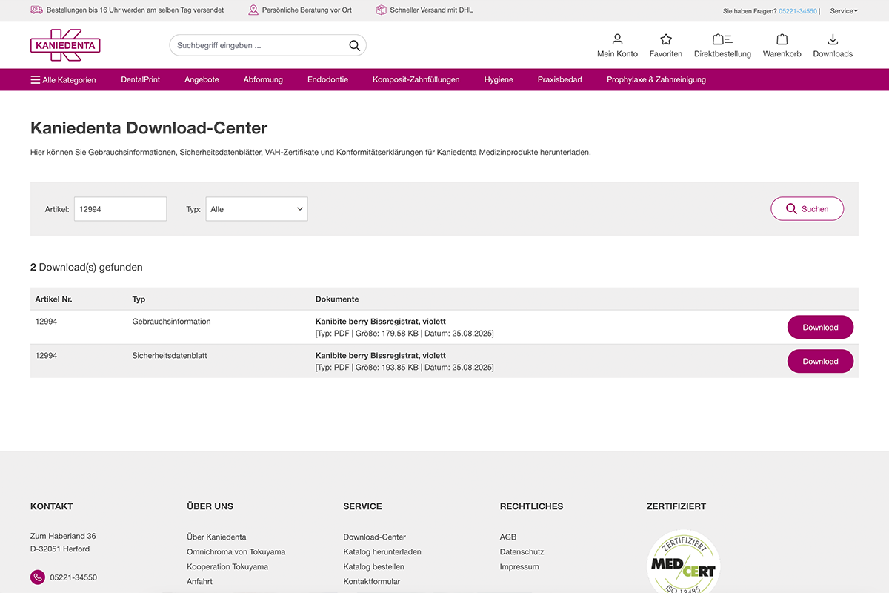Download the Gebrauchsinformation document
Viewport: 889px width, 593px height.
820,327
